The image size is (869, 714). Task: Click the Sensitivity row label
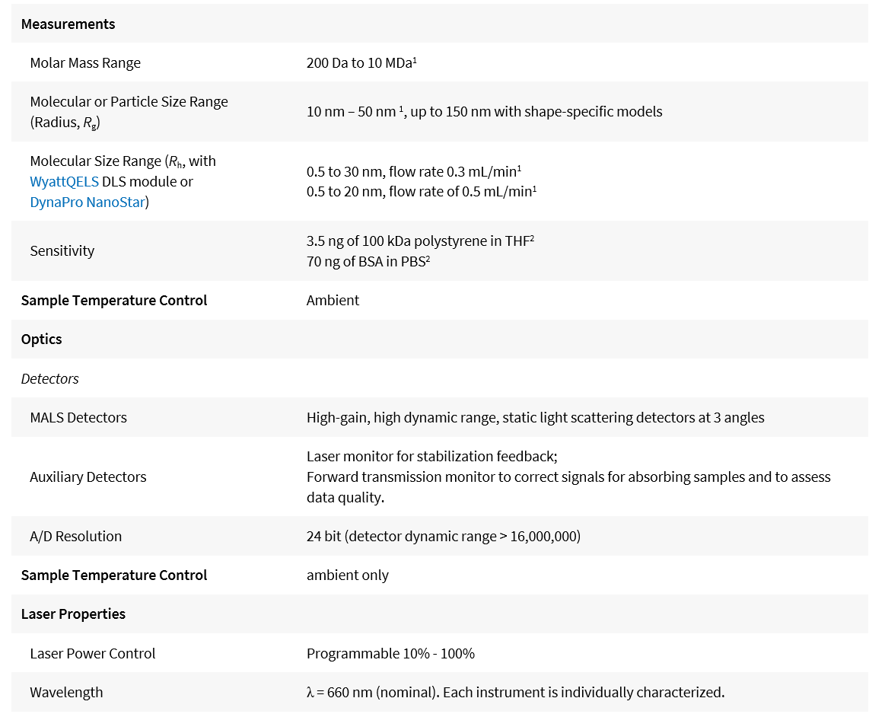62,251
